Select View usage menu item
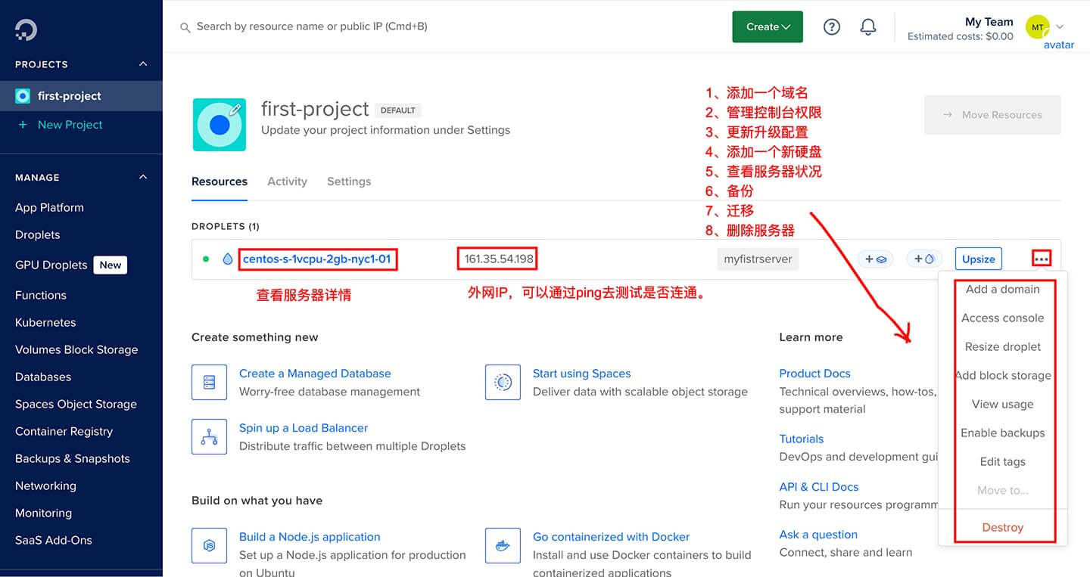This screenshot has width=1090, height=577. coord(1003,404)
